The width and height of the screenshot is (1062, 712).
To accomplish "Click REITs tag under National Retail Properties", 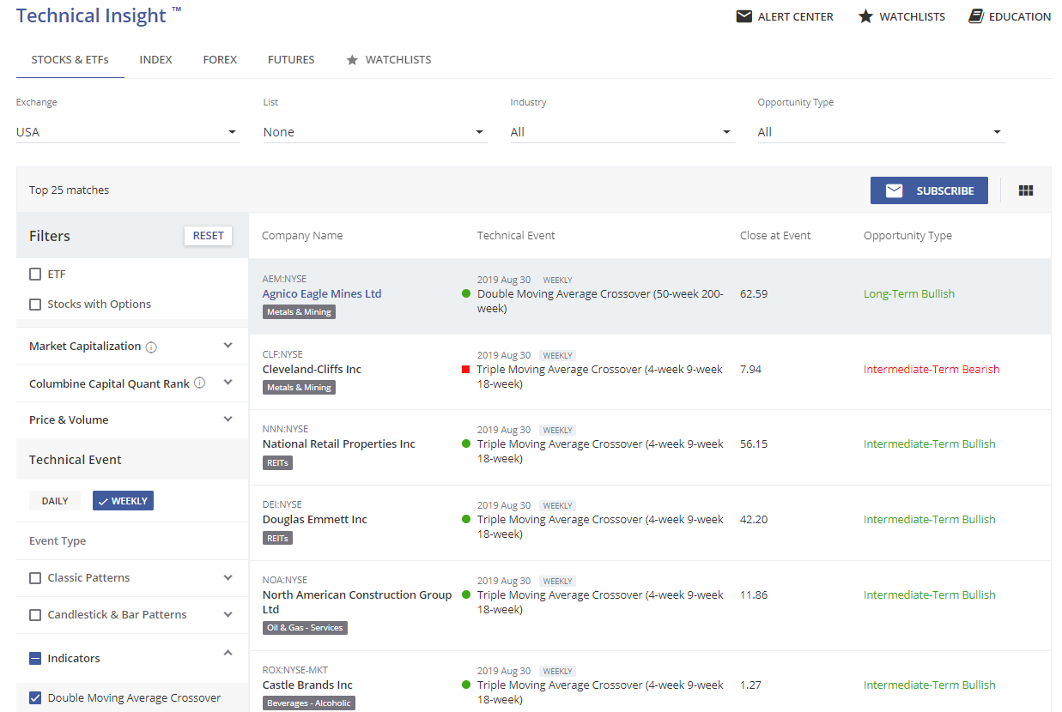I will tap(277, 462).
